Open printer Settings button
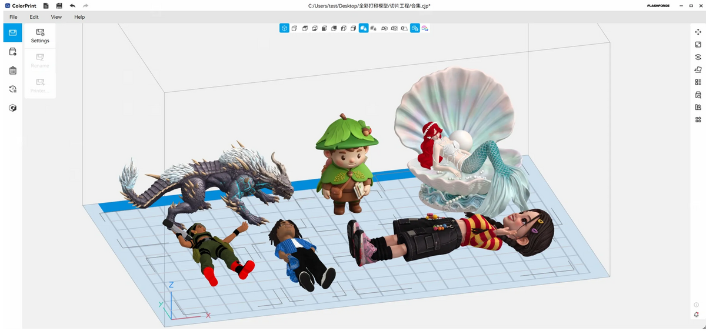This screenshot has width=706, height=331. click(40, 36)
